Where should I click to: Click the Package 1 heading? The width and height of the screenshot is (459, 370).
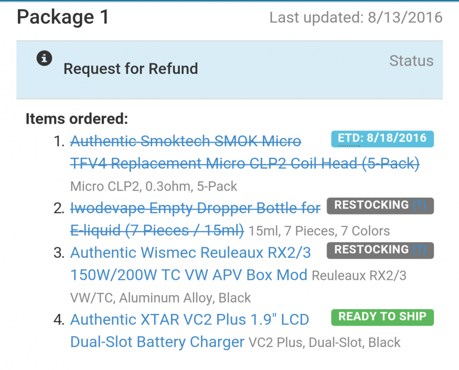pyautogui.click(x=63, y=17)
